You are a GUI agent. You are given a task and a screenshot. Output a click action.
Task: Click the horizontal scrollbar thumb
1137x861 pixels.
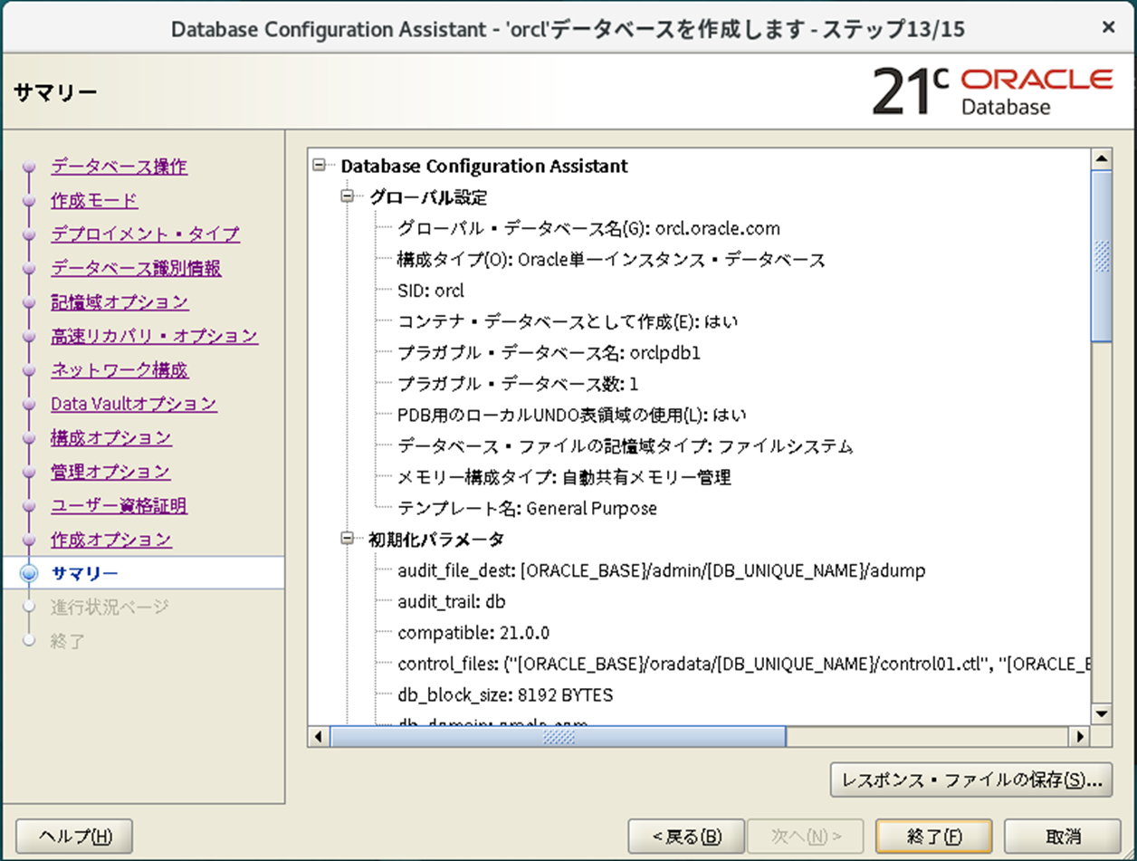pos(558,737)
